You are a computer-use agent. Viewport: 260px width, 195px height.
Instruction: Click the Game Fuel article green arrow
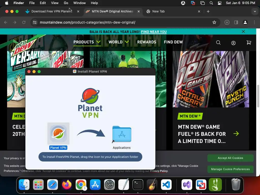[x=236, y=134]
